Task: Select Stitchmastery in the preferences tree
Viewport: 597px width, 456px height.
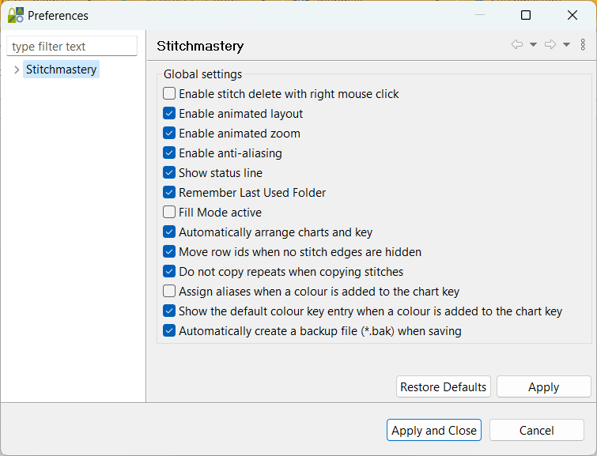Action: [62, 70]
